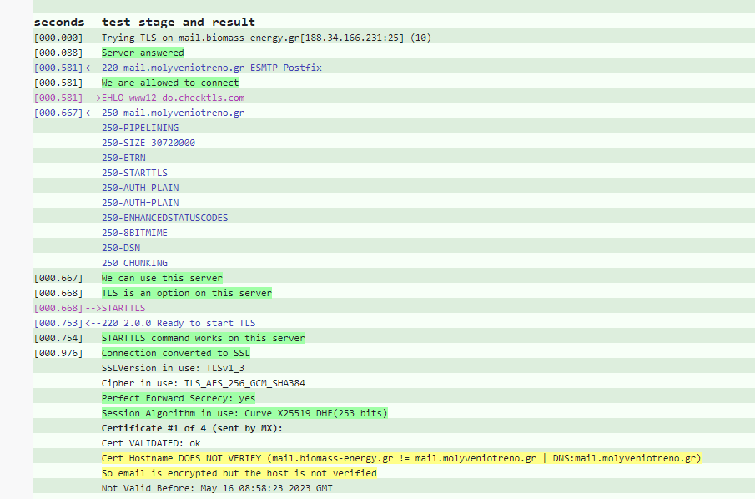Select the [000.088] timestamp
The image size is (755, 499).
click(x=58, y=53)
